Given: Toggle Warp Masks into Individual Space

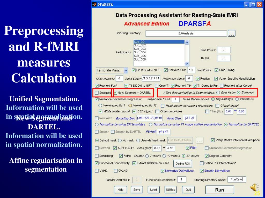Looking at the screenshot, I should tap(213, 140).
